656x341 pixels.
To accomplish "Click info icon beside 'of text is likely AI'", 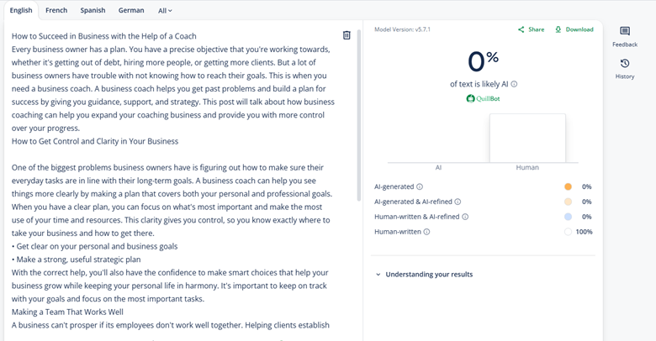I will pyautogui.click(x=514, y=84).
